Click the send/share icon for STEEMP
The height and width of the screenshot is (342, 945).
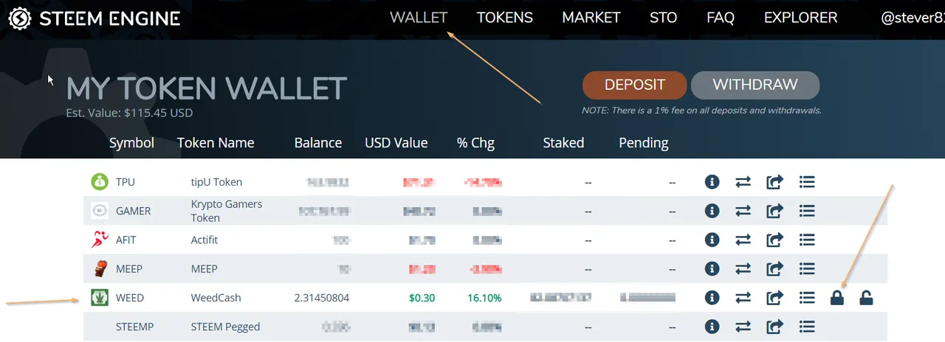point(775,327)
